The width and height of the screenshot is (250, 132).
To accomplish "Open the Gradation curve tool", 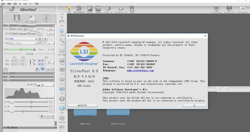I will pos(98,9).
